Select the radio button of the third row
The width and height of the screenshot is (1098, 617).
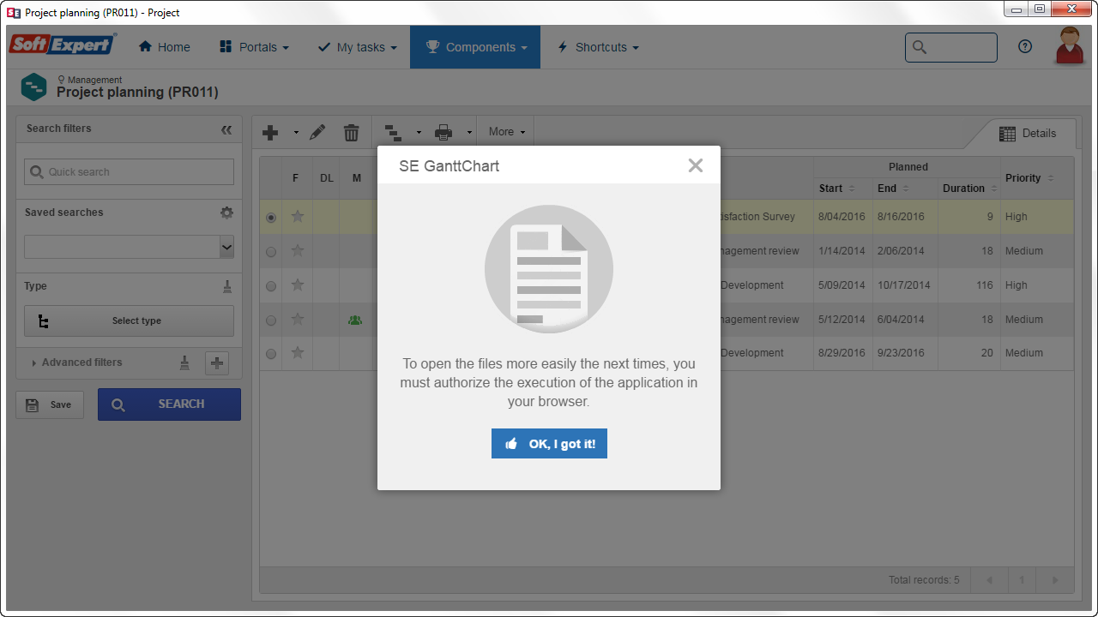[271, 286]
